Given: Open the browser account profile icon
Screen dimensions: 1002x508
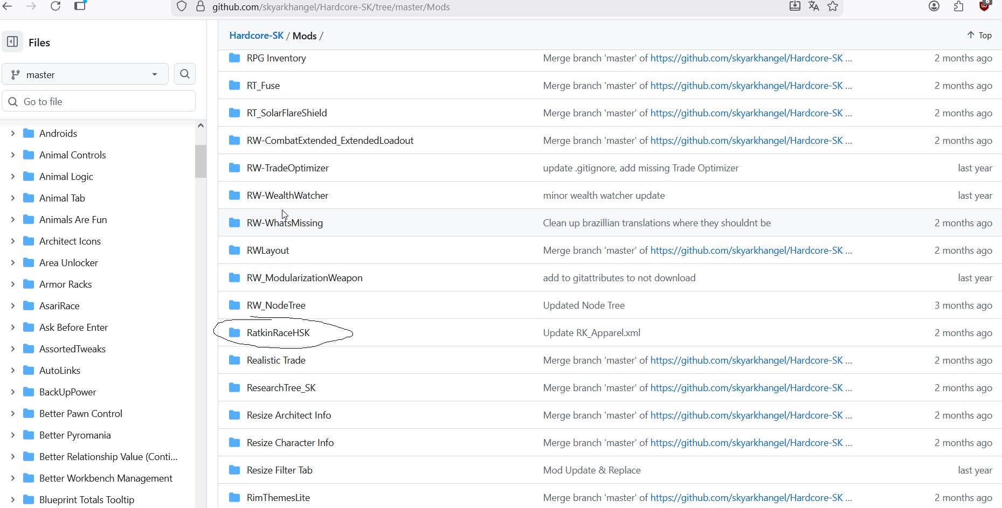Looking at the screenshot, I should pos(934,6).
